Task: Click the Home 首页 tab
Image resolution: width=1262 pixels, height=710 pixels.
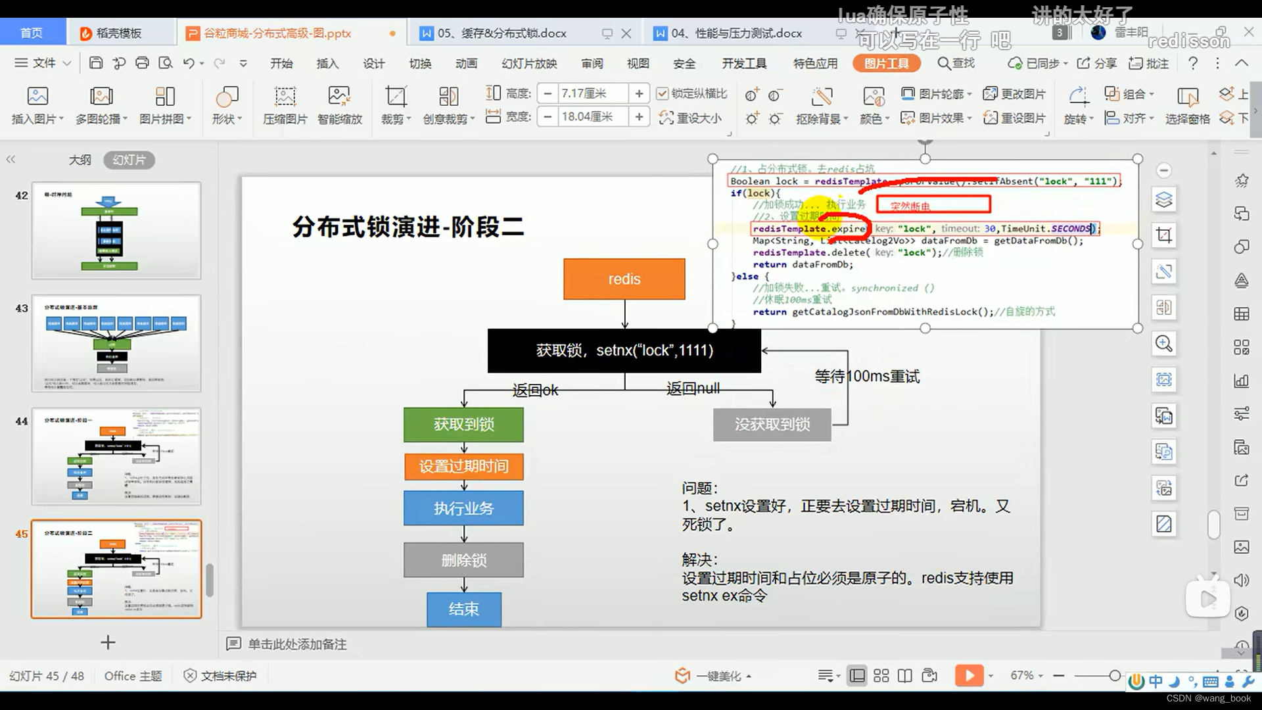Action: [32, 33]
